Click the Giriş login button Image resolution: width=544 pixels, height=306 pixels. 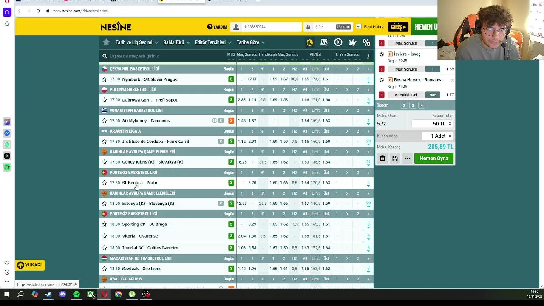coord(398,27)
